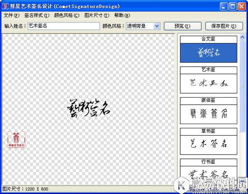Click the style list scroll-up arrow
Viewport: 248px width, 194px height.
pyautogui.click(x=242, y=37)
